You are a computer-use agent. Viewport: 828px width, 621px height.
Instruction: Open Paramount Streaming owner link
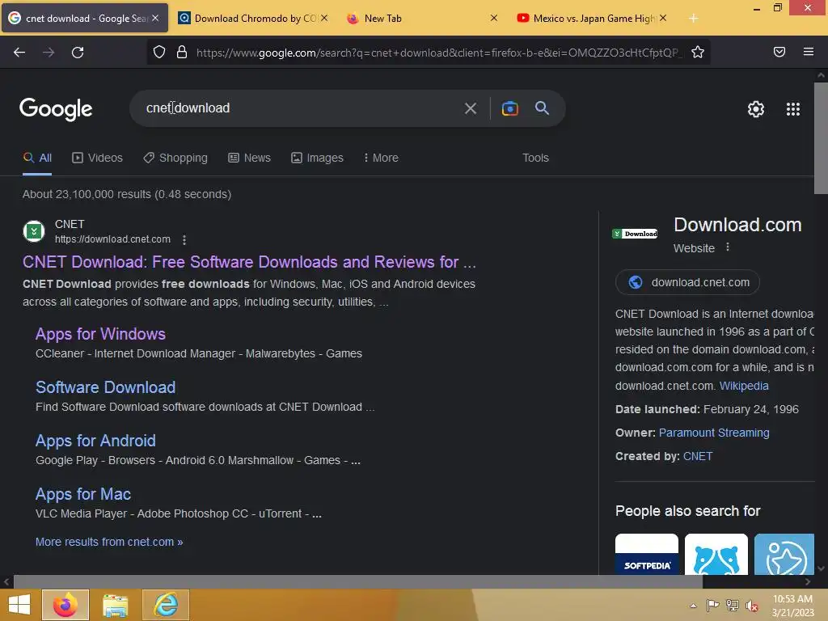(714, 433)
